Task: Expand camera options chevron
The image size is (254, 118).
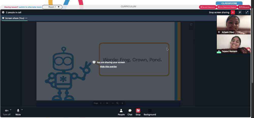Action: (x=10, y=110)
